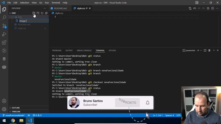Open the Explorer view in activity bar
Image resolution: width=221 pixels, height=124 pixels.
(4, 9)
